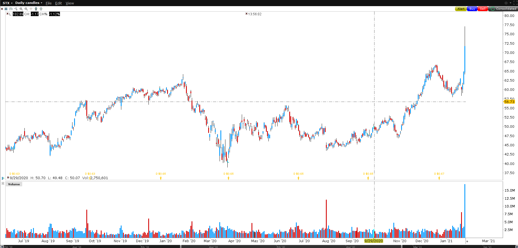Click the -1.17 change value
Viewport: 518px width, 248px height.
tap(35, 14)
